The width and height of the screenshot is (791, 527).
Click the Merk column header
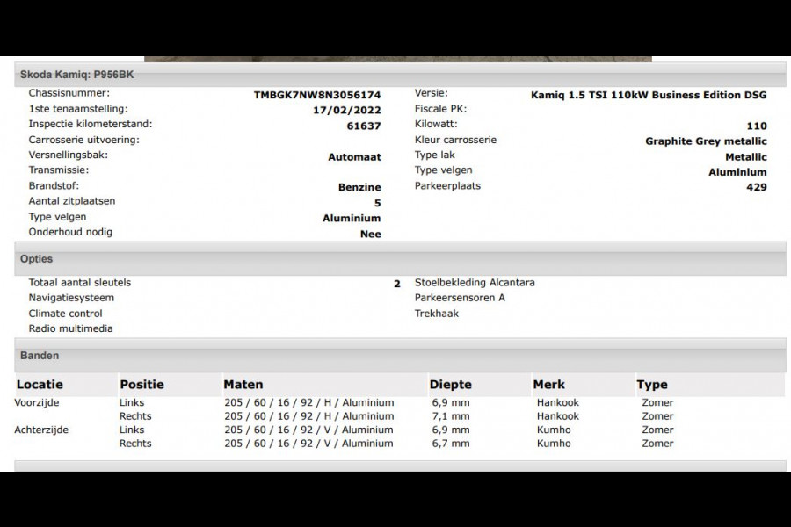point(548,385)
